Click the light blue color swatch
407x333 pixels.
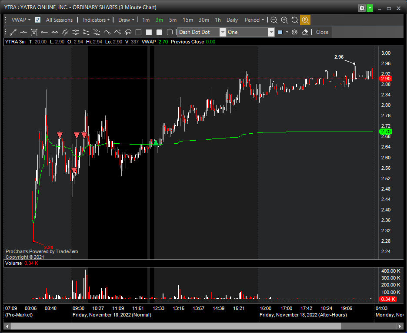tap(280, 32)
